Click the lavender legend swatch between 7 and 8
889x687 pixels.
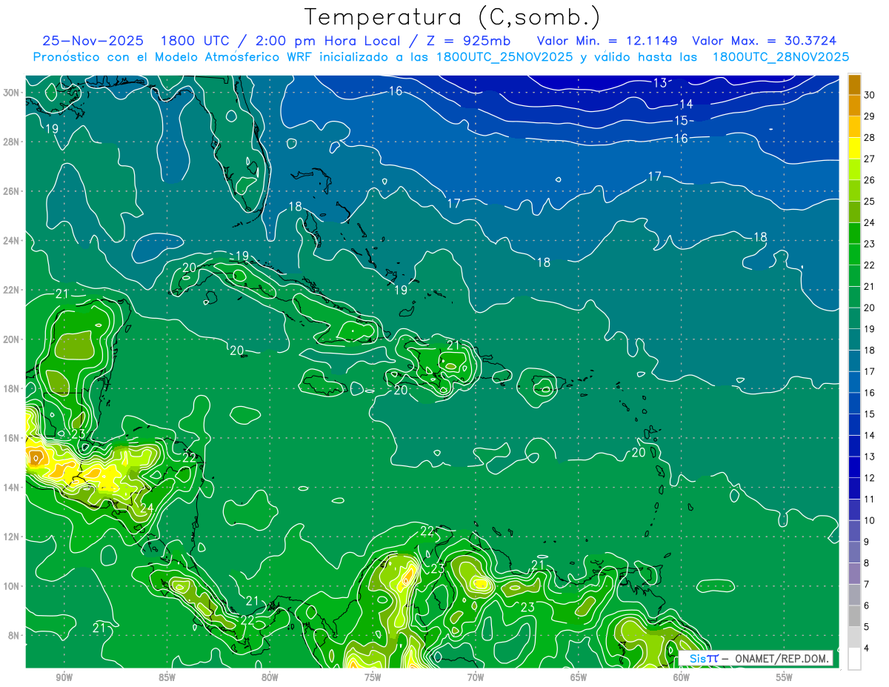854,574
